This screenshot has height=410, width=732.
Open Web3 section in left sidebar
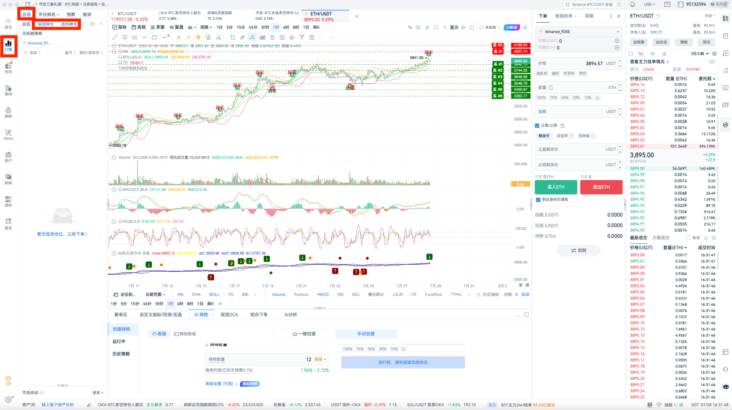point(8,135)
